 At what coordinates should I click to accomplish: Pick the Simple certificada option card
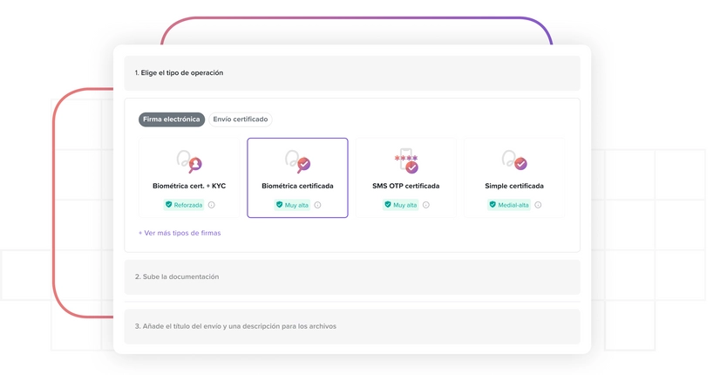pos(513,178)
